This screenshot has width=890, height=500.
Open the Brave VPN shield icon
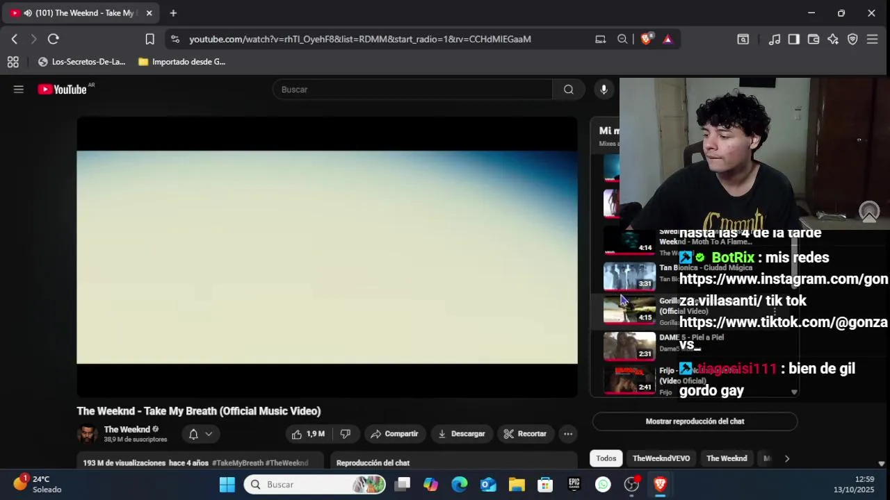click(852, 39)
